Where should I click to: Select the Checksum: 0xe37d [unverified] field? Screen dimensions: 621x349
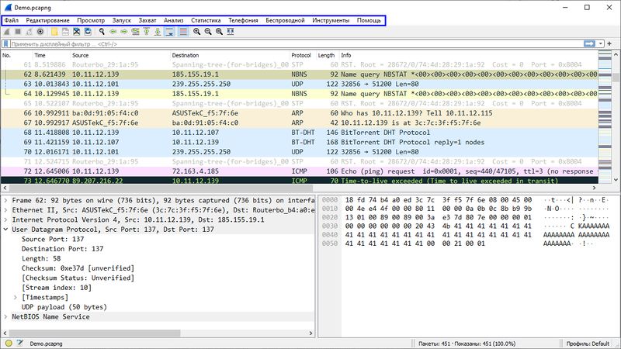78,268
